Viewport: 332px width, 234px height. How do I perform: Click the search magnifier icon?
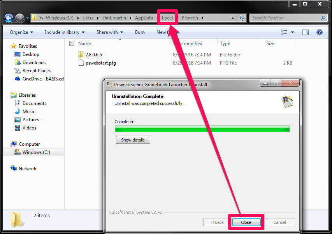coord(323,18)
